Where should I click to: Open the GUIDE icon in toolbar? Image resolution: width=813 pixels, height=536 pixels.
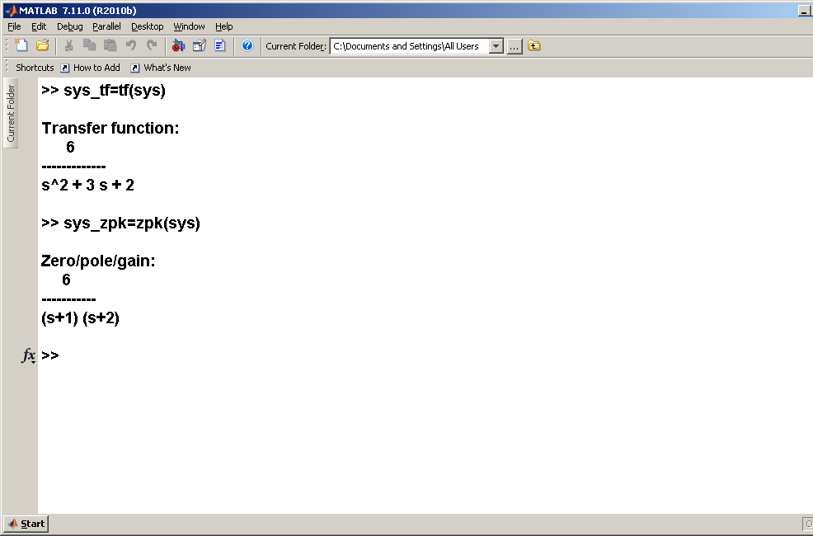199,45
